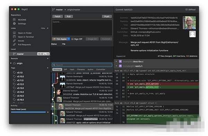Click Edward Thomson's author photo
The image size is (208, 136).
(189, 23)
